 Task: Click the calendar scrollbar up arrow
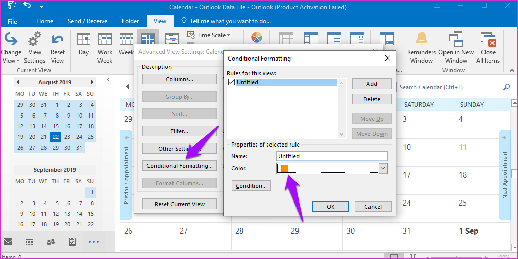pyautogui.click(x=515, y=103)
